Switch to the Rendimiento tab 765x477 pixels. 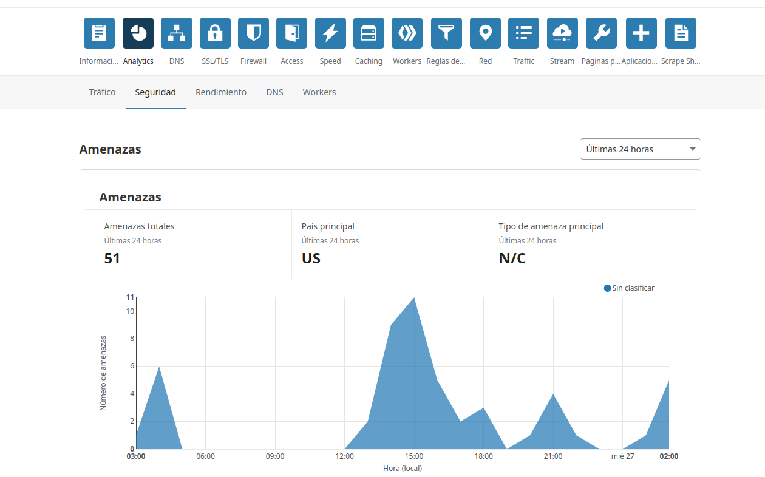click(x=221, y=92)
